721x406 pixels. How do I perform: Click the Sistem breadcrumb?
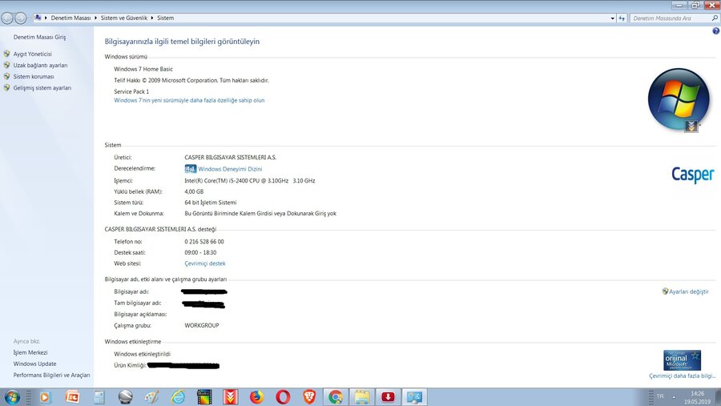point(166,18)
